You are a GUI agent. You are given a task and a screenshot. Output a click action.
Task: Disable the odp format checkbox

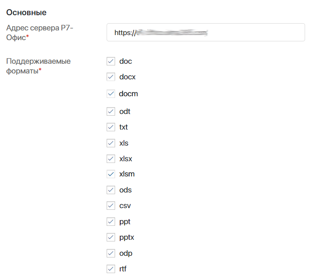pyautogui.click(x=111, y=253)
